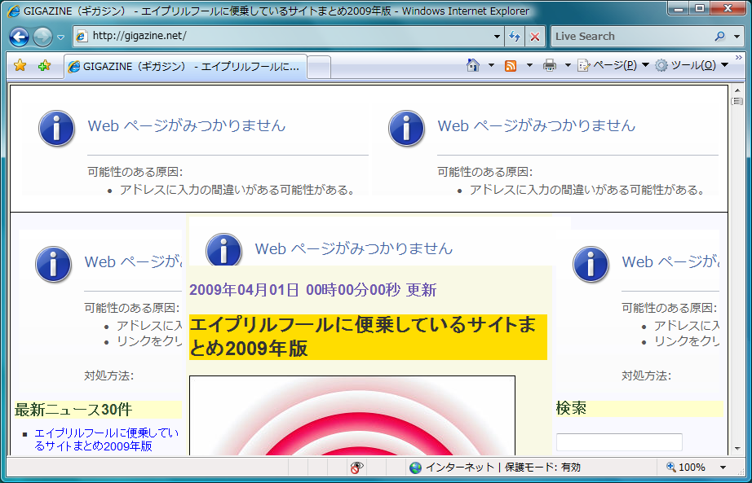Click the yellow-highlighted エイプリルフール article headline
Viewport: 752px width, 483px height.
(368, 337)
